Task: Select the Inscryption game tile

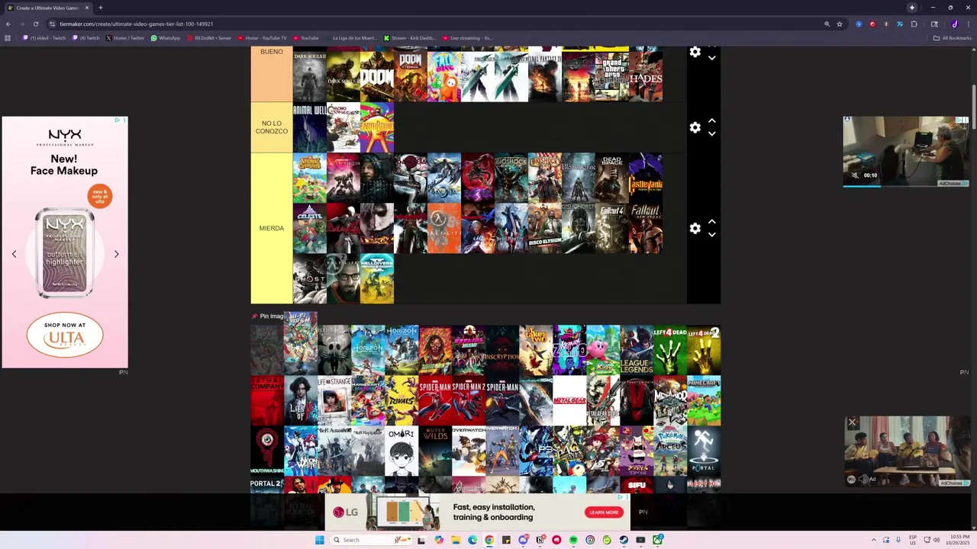Action: [x=502, y=350]
